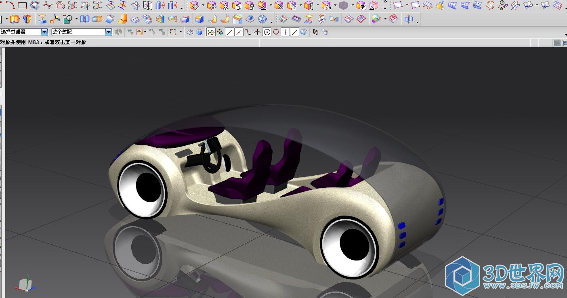Open the 整个装配 selection scope dropdown

(x=108, y=32)
